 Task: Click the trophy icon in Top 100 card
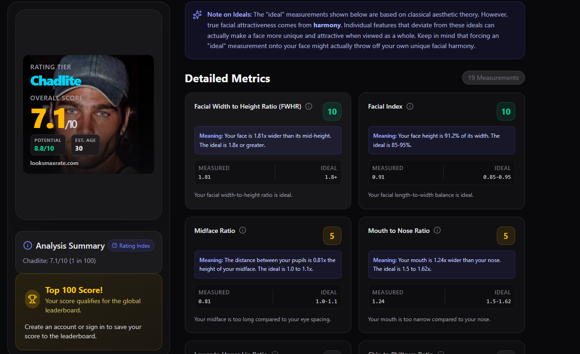tap(32, 299)
